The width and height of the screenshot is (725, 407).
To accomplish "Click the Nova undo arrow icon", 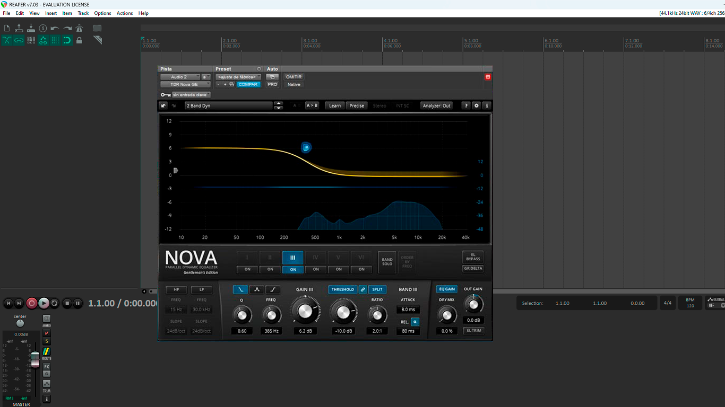I will (163, 105).
